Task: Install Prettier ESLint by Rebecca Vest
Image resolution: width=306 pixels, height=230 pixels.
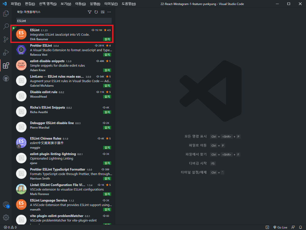Action: point(107,55)
